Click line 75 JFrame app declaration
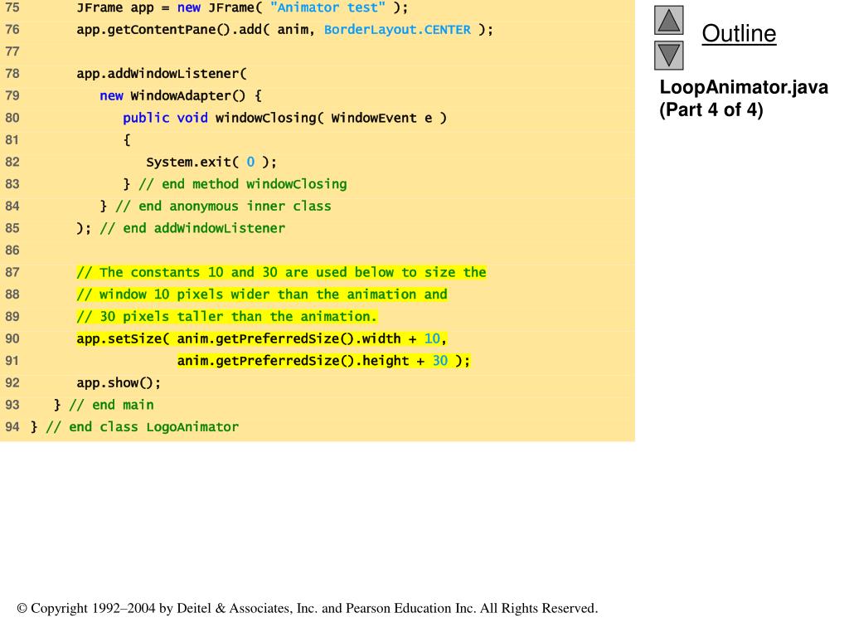 tap(242, 7)
